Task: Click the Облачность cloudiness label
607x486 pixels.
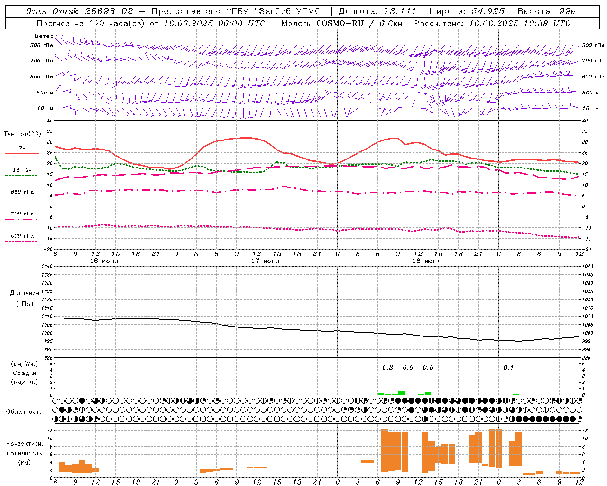Action: (x=24, y=411)
